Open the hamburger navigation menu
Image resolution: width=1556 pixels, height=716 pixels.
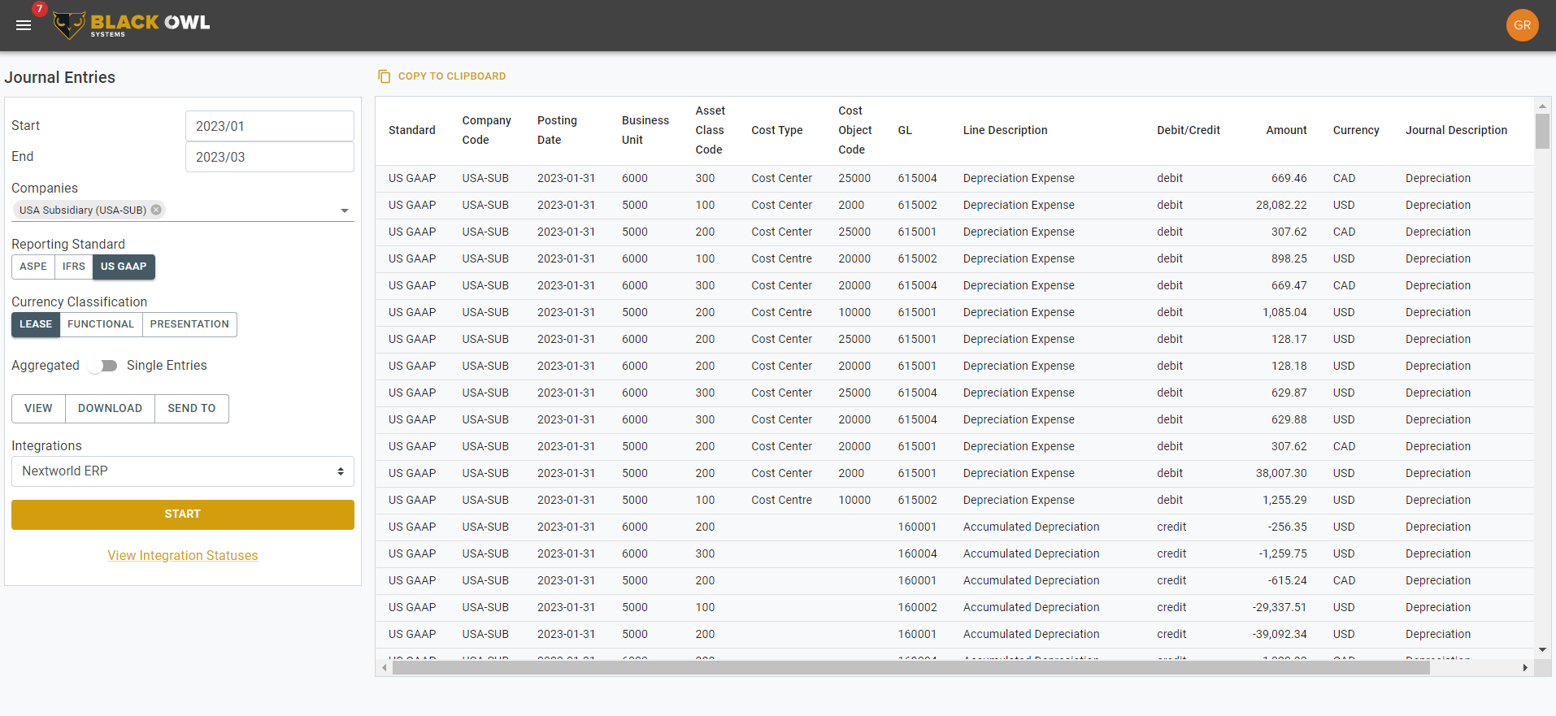24,25
